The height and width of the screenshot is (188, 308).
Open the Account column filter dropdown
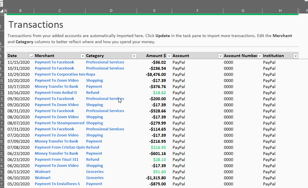(x=220, y=56)
